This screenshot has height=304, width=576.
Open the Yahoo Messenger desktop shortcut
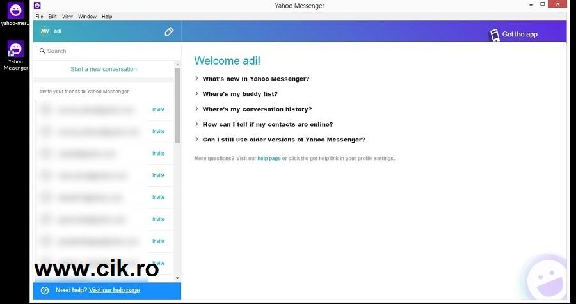click(16, 56)
